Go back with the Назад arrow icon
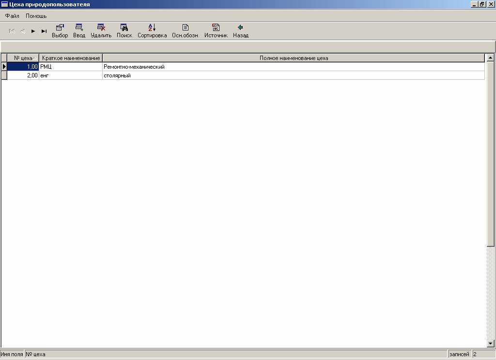This screenshot has width=496, height=360. point(240,28)
